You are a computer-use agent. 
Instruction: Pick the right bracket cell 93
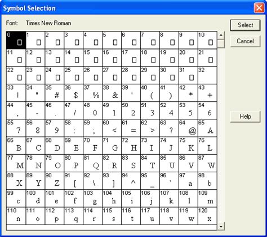tap(112, 181)
